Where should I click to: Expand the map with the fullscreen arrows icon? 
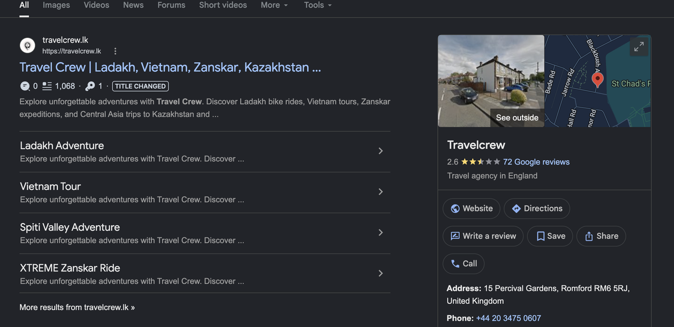639,47
